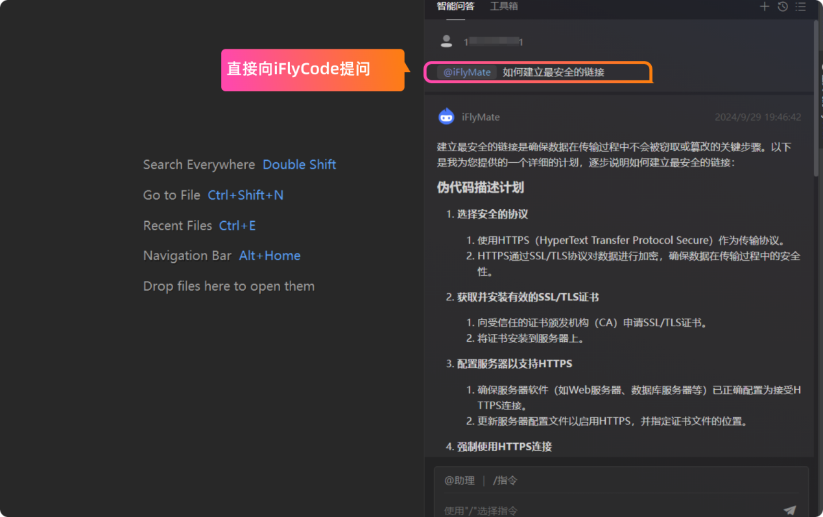Click the question text 如何建立最安全的链接
This screenshot has width=823, height=517.
click(x=553, y=72)
